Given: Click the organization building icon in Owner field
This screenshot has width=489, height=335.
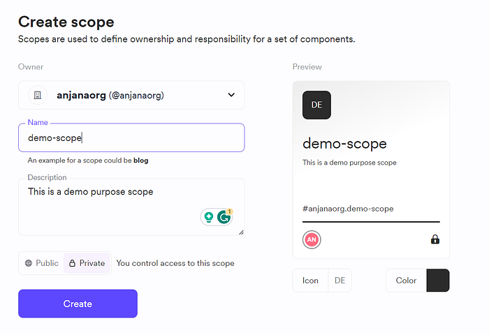Looking at the screenshot, I should pyautogui.click(x=37, y=95).
